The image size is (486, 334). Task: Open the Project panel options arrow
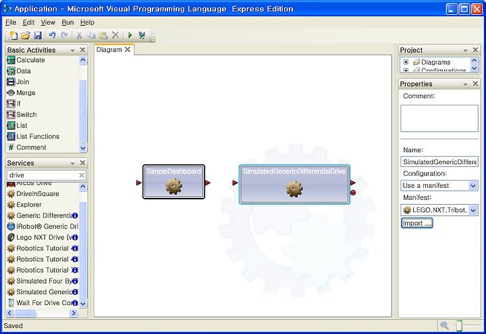click(465, 50)
